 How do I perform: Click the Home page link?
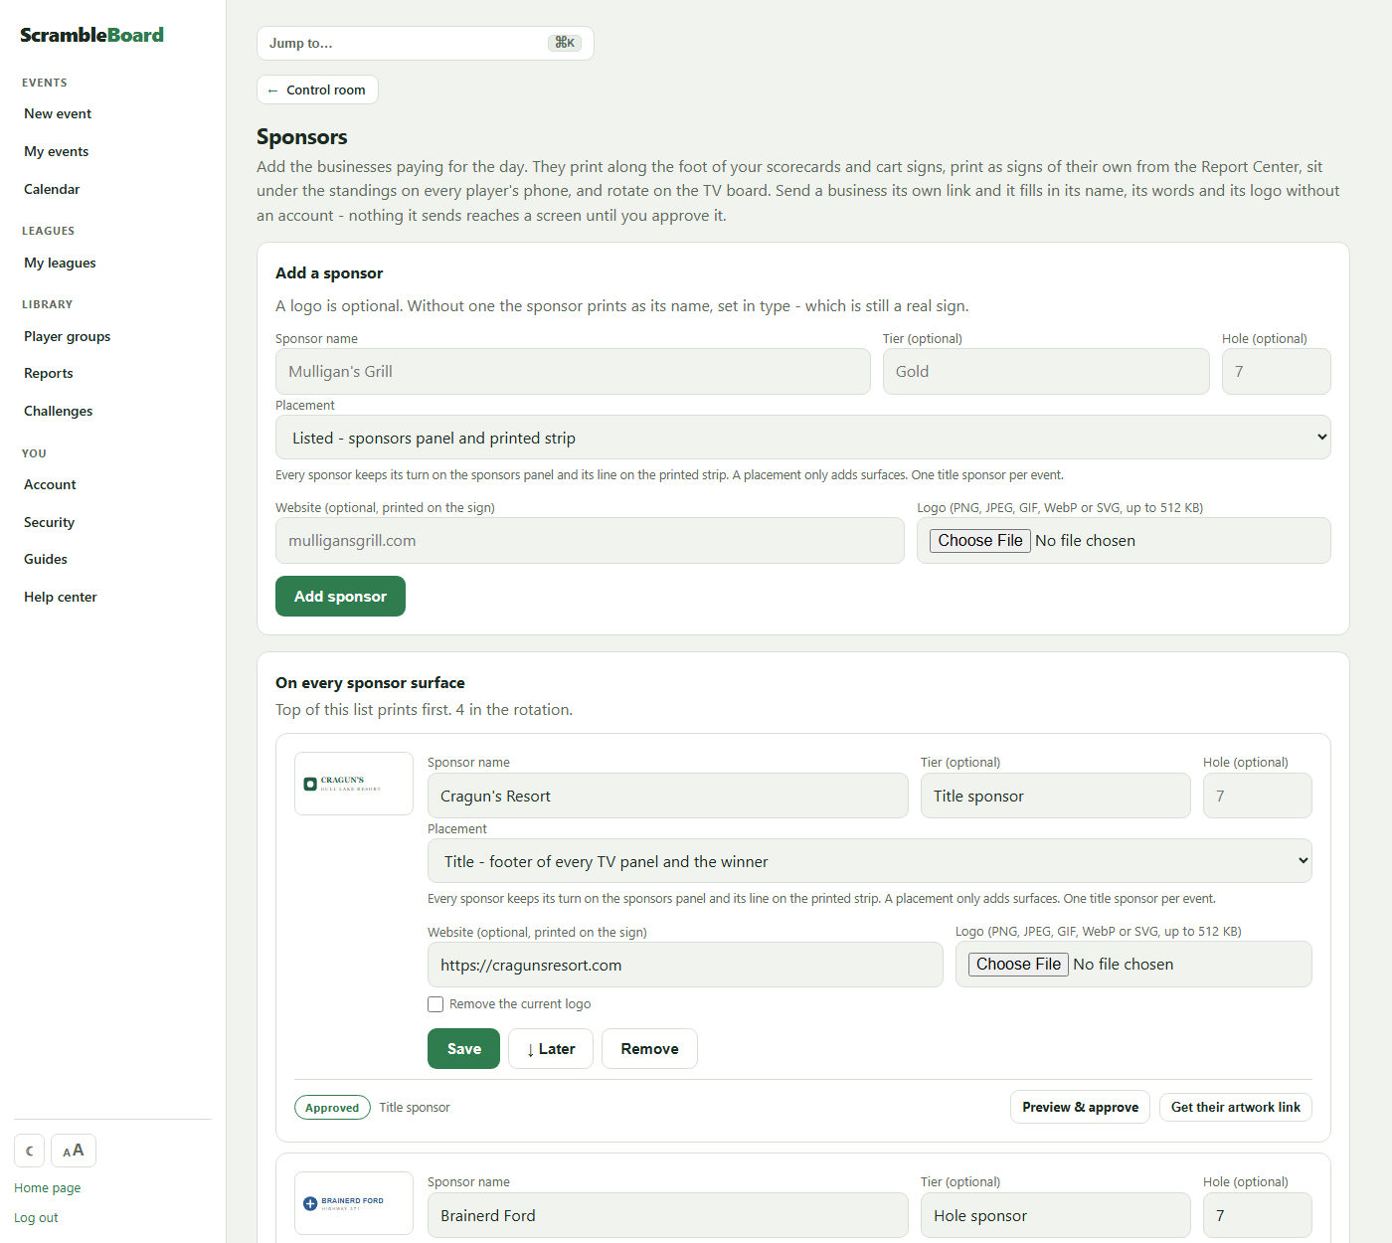[x=48, y=1187]
